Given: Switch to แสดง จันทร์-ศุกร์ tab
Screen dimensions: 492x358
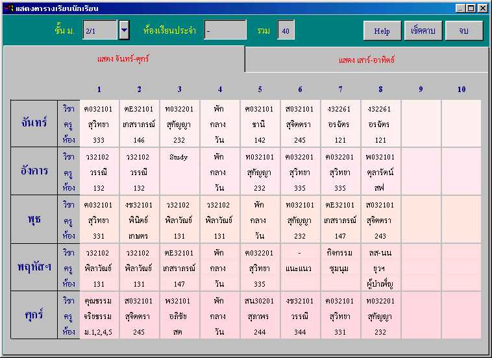Looking at the screenshot, I should (123, 59).
